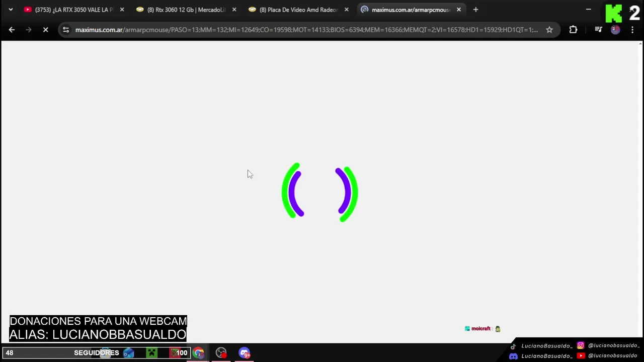Open the Chrome three-dot menu
644x362 pixels.
(x=632, y=30)
